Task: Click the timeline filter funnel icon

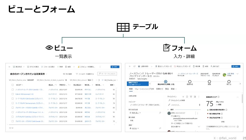Action: pos(191,97)
